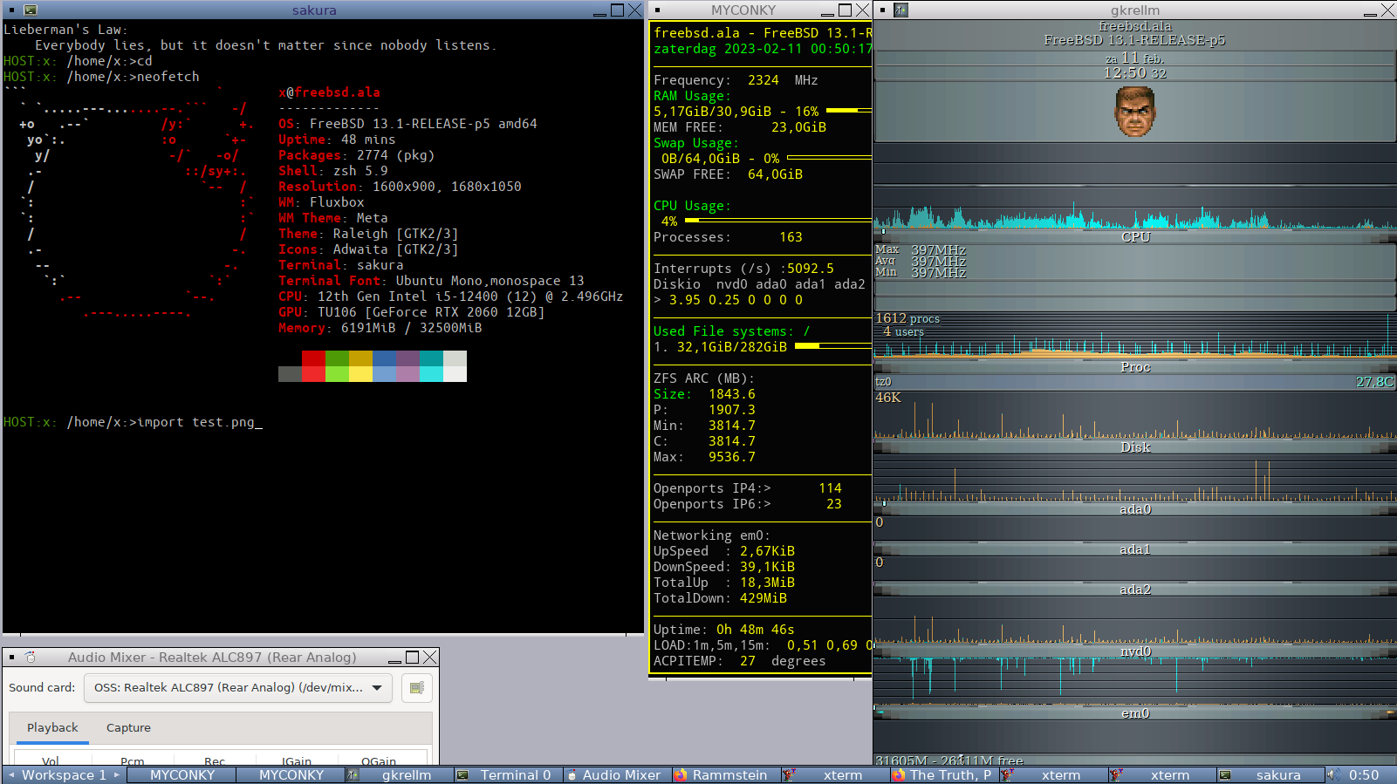The height and width of the screenshot is (784, 1397).
Task: Click the Workspace 1 label
Action: point(65,774)
